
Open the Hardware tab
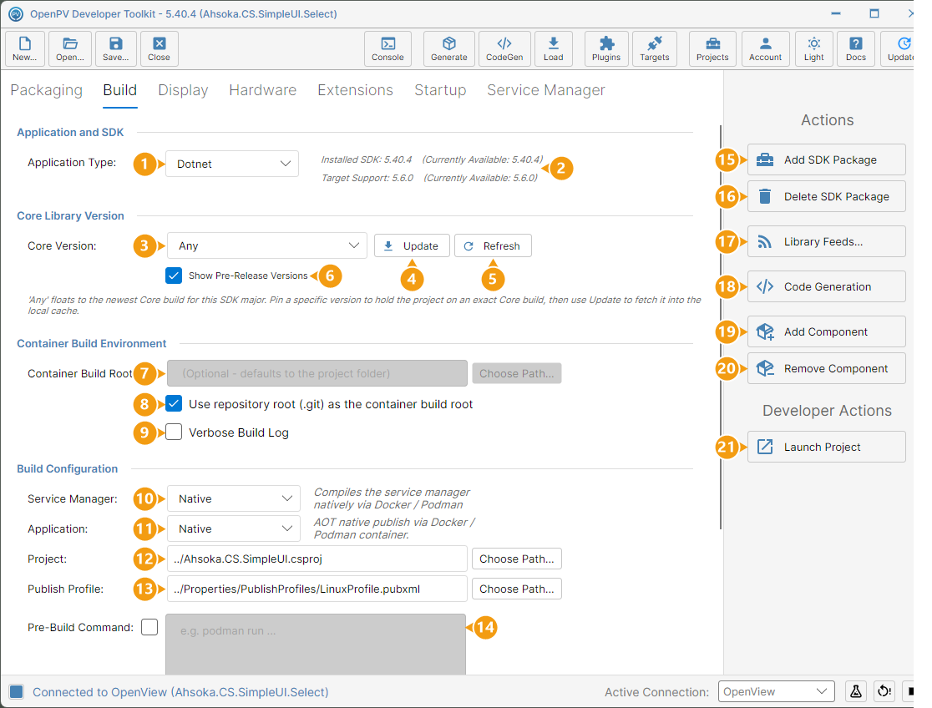pyautogui.click(x=263, y=90)
